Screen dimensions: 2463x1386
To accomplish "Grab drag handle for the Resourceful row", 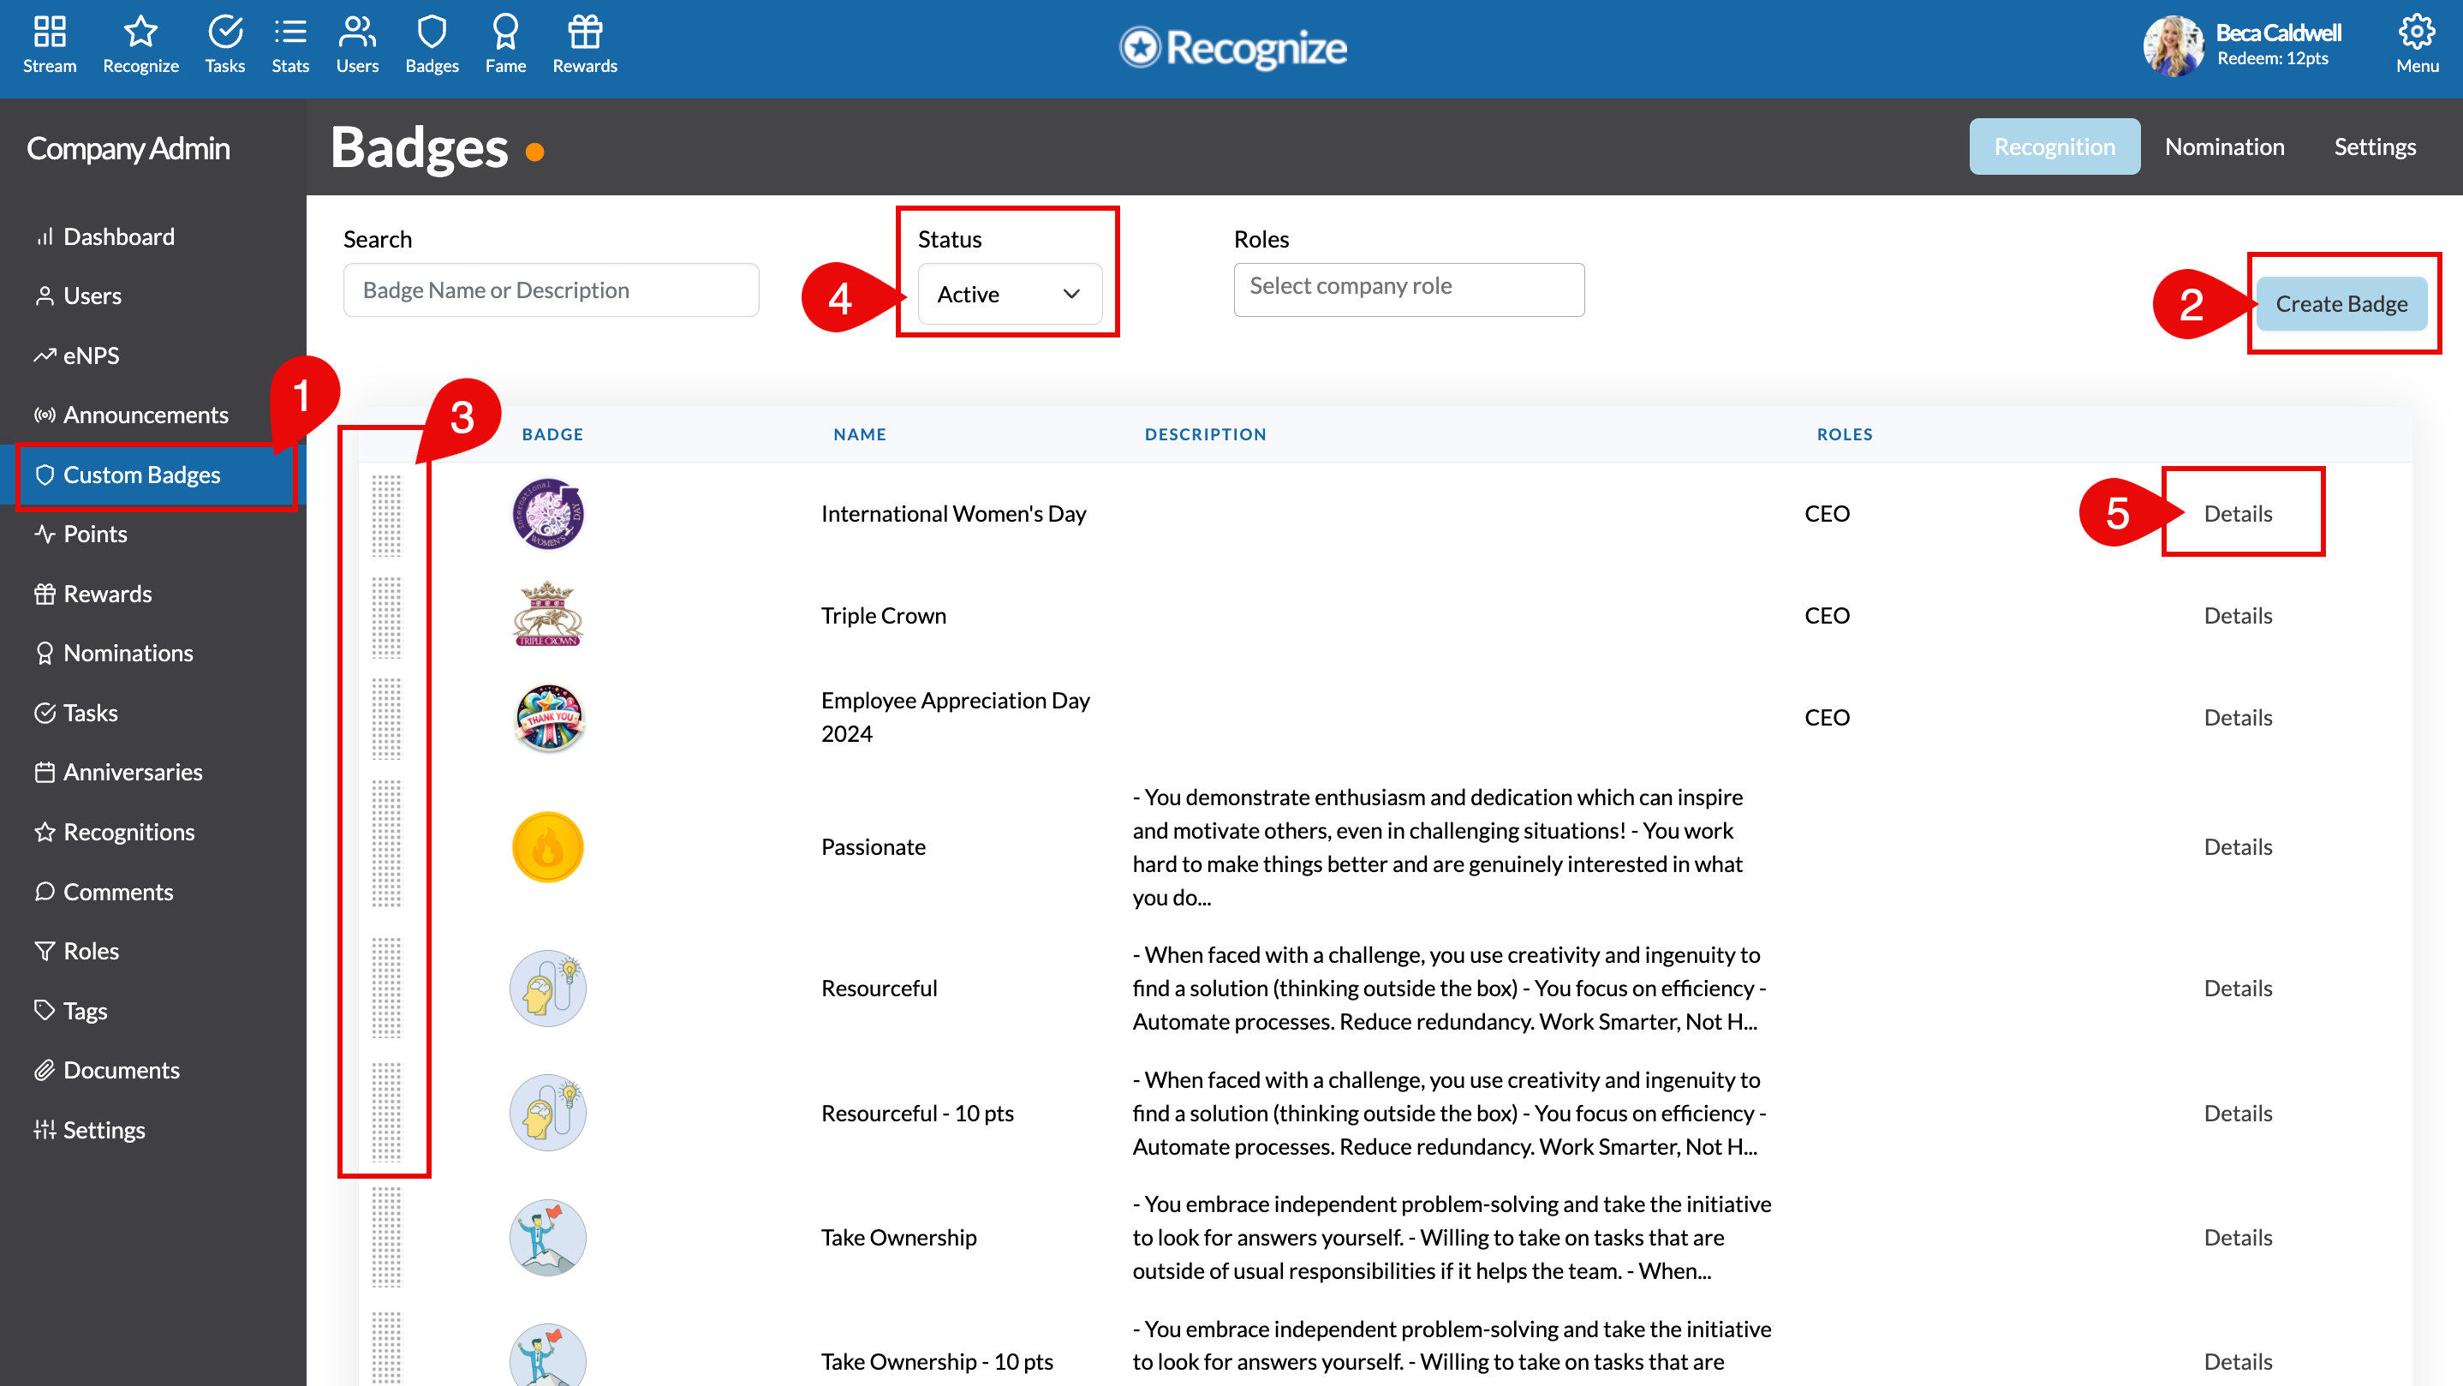I will coord(386,987).
